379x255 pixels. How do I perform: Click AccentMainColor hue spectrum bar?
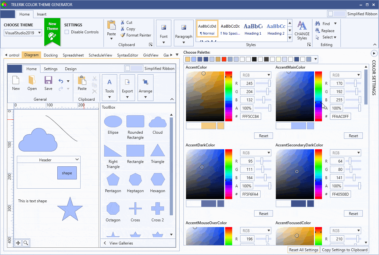(x=318, y=96)
